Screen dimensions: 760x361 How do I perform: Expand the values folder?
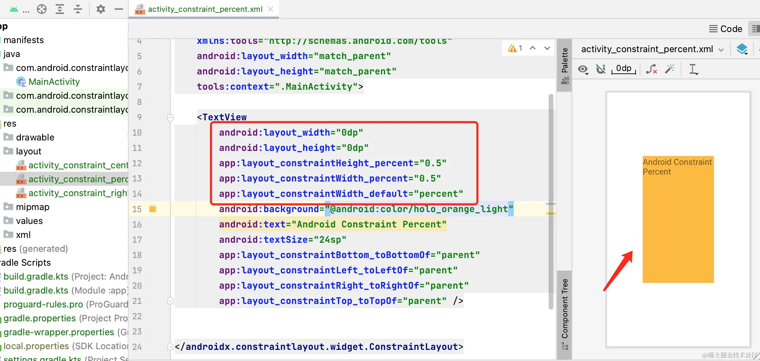pos(29,221)
